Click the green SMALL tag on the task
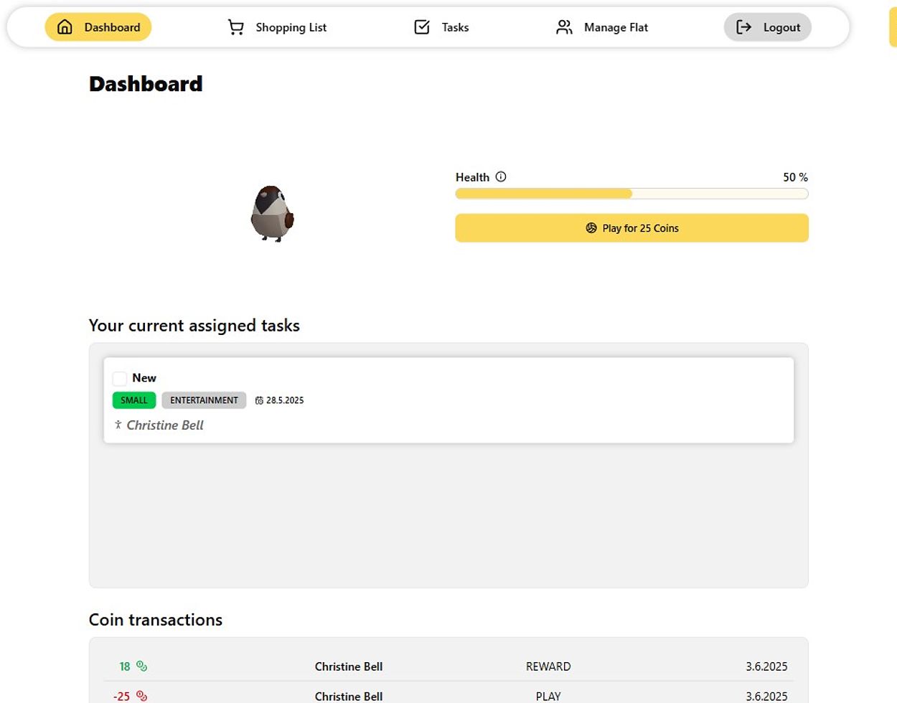 pyautogui.click(x=134, y=400)
